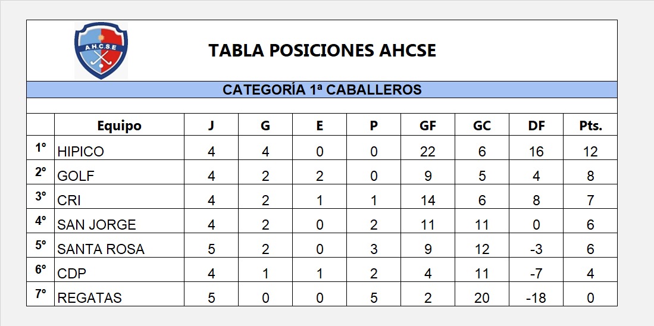
Task: Select the TABLA POSICIONES AHCSE title
Action: pyautogui.click(x=322, y=51)
